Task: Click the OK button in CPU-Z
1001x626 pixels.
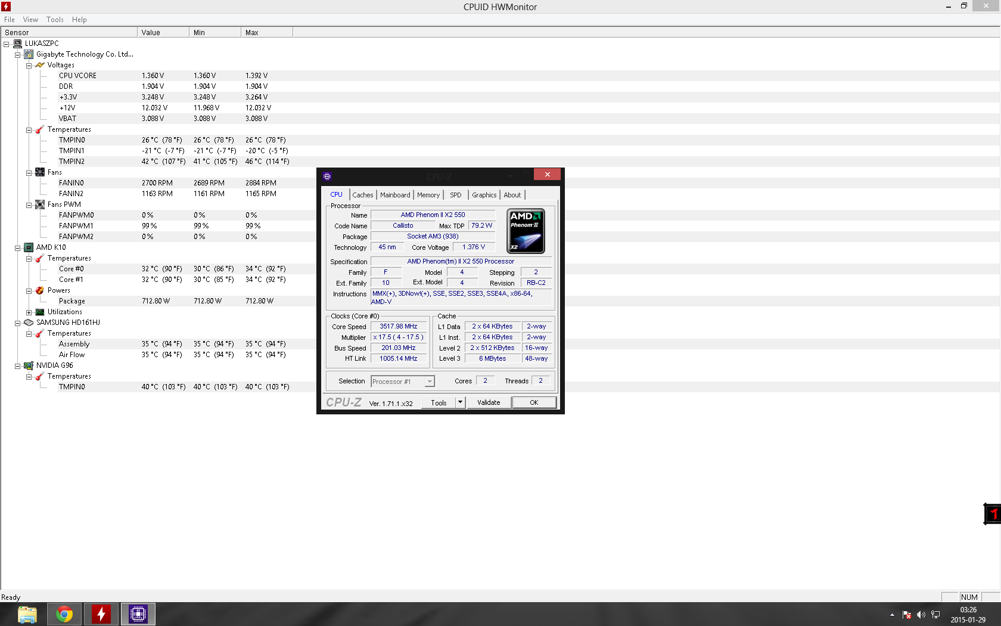Action: (534, 402)
